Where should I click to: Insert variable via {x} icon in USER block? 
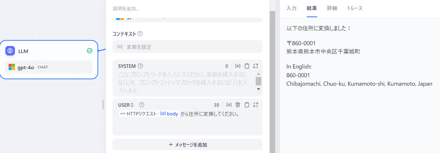pos(229,104)
